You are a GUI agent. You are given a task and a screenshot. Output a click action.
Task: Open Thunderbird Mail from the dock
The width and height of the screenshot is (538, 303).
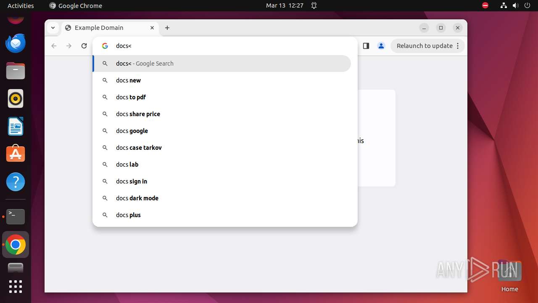pos(16,43)
